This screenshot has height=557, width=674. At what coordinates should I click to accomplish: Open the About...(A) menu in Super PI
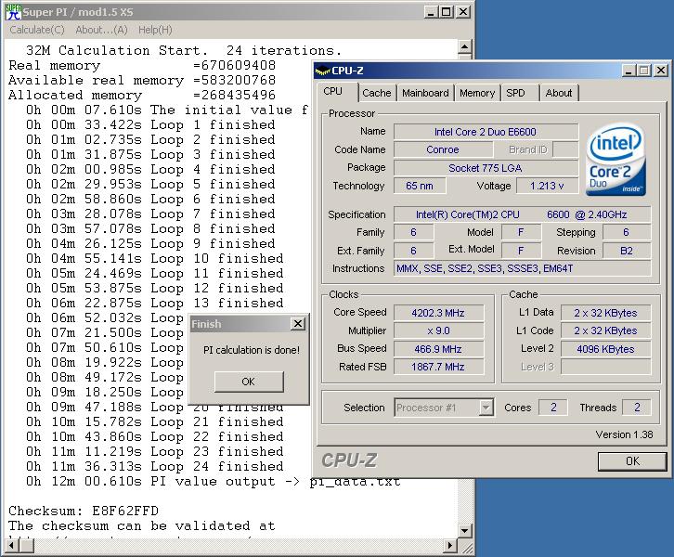pos(101,30)
